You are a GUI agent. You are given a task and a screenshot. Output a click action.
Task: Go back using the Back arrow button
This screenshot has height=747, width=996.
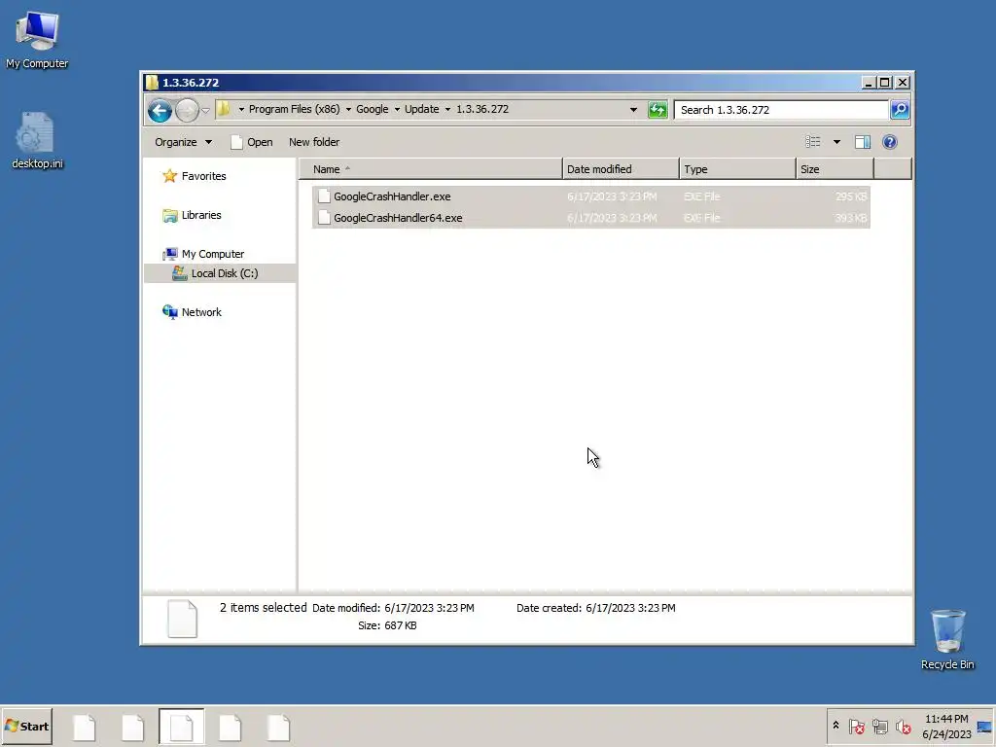(160, 111)
